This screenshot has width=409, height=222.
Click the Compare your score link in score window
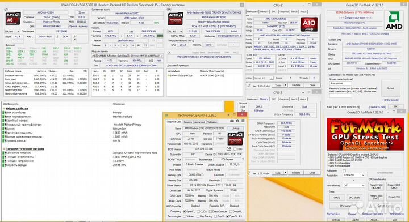[355, 18]
